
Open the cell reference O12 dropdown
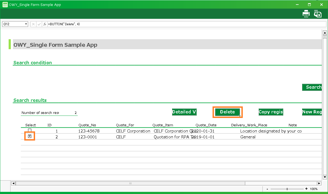tap(26, 24)
